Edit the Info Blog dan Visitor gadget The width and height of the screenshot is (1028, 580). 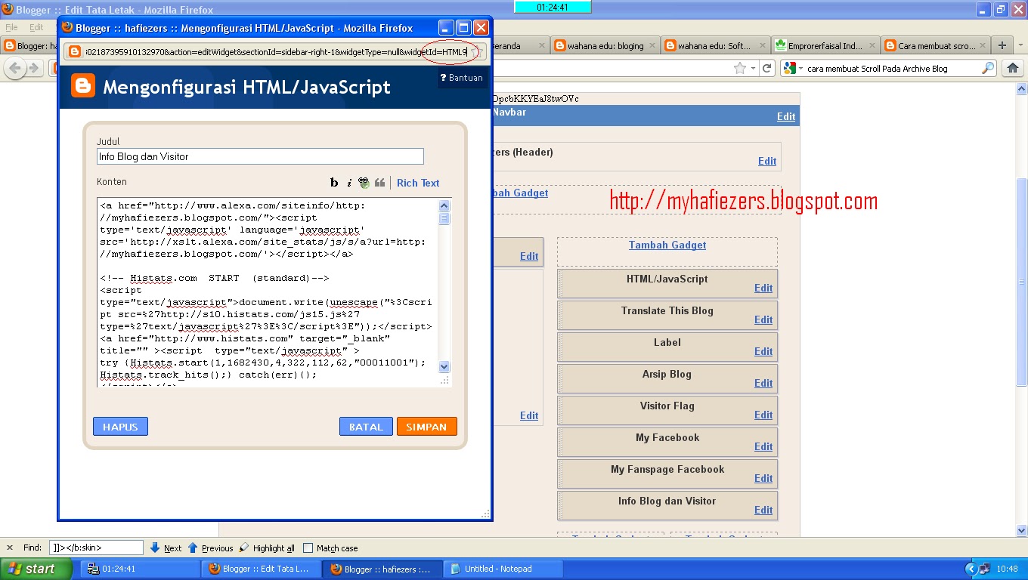tap(763, 510)
